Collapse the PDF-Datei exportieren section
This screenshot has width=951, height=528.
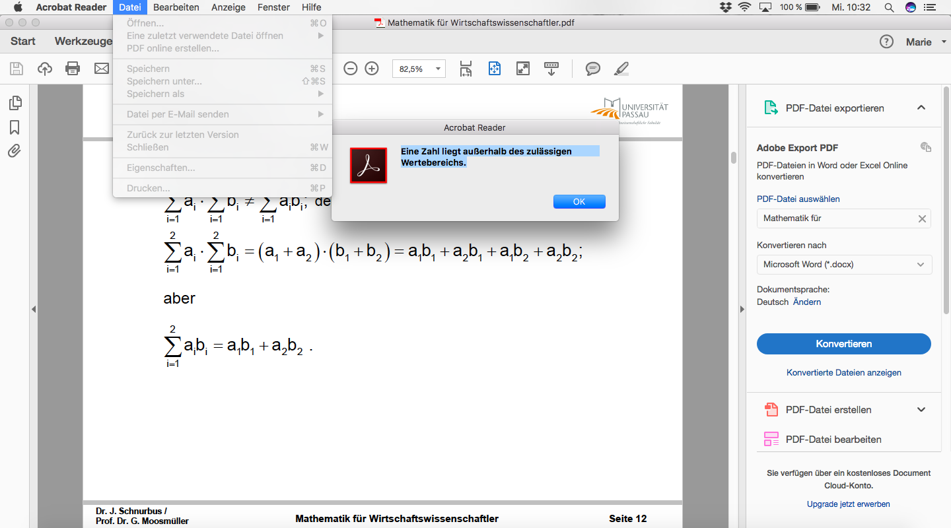[x=921, y=108]
